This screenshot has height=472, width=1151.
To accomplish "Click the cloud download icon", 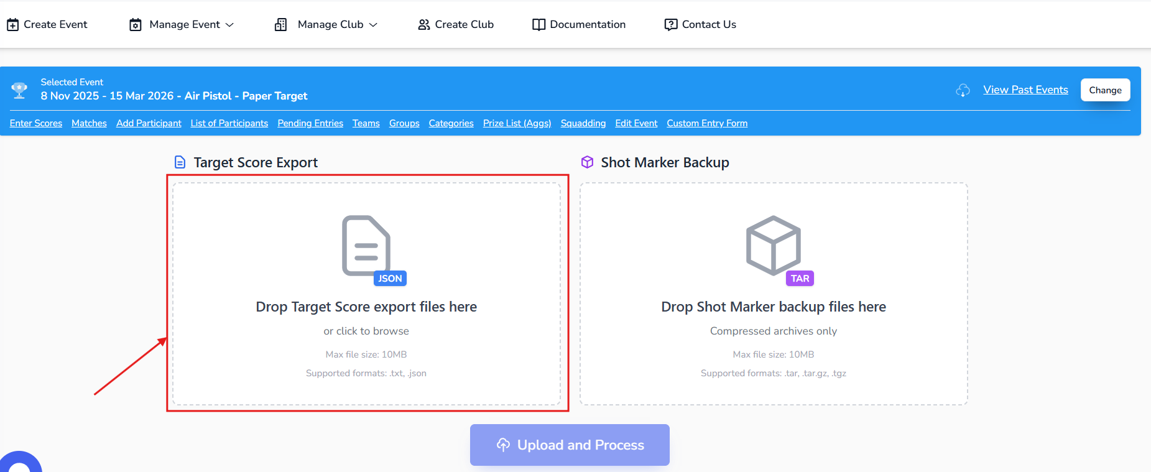I will (963, 90).
